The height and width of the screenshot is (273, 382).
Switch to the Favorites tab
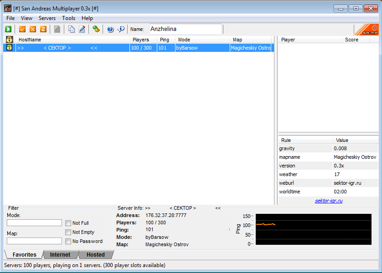[x=24, y=254]
